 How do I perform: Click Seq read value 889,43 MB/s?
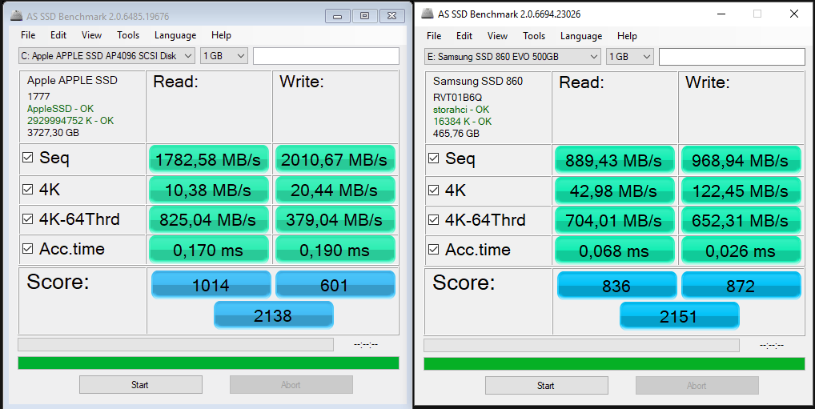(x=614, y=160)
